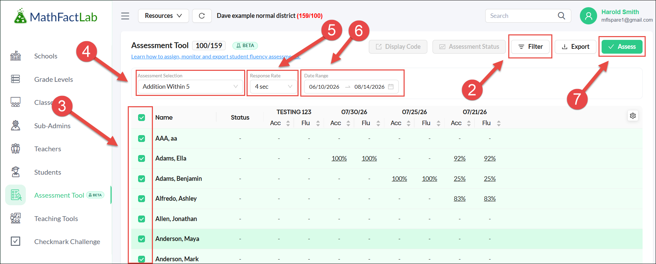Image resolution: width=656 pixels, height=264 pixels.
Task: Click start date 06/10/2026 field
Action: (324, 87)
